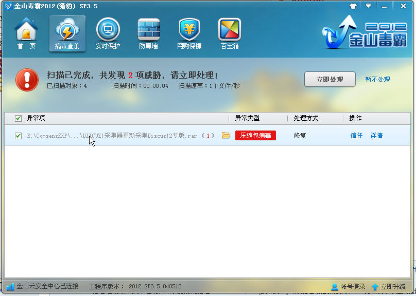The height and width of the screenshot is (296, 416).
Task: Open the 首页 home tab
Action: point(26,33)
